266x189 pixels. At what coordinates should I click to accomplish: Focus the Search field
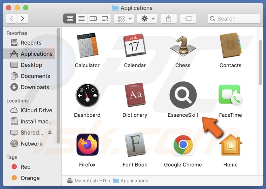pos(234,18)
